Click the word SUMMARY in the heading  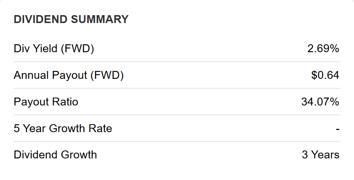100,19
